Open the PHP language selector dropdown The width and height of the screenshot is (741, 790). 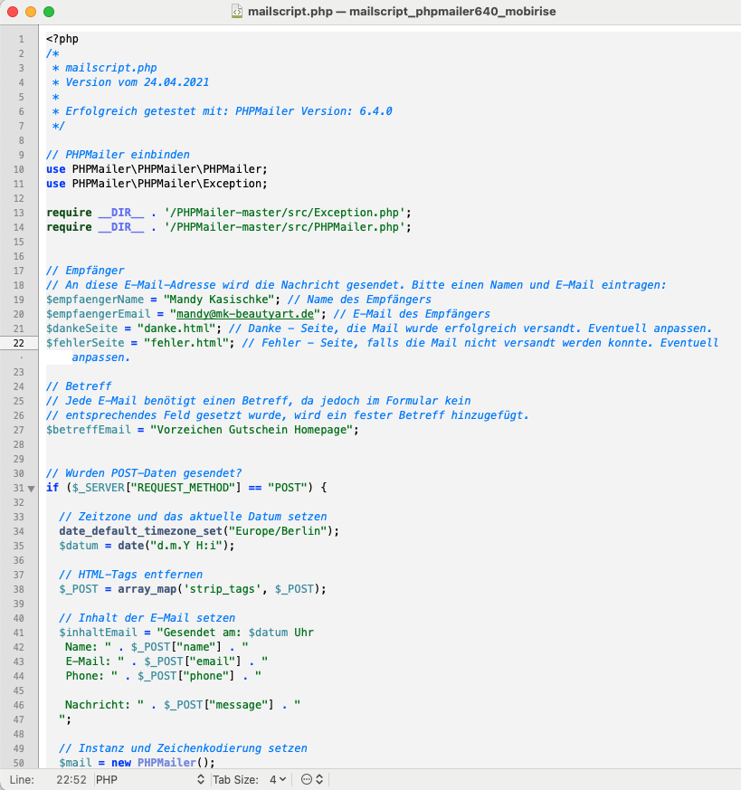pos(149,779)
